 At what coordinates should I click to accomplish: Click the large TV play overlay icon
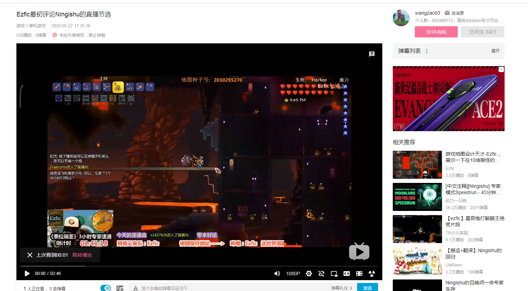click(359, 251)
